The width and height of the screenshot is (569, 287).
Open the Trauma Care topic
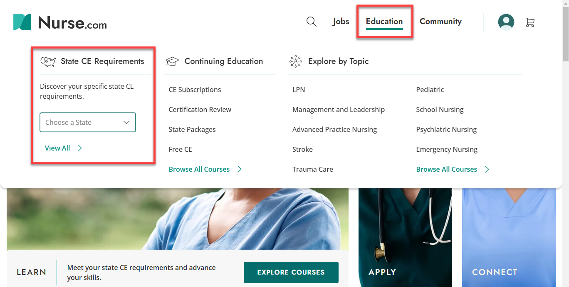click(313, 169)
